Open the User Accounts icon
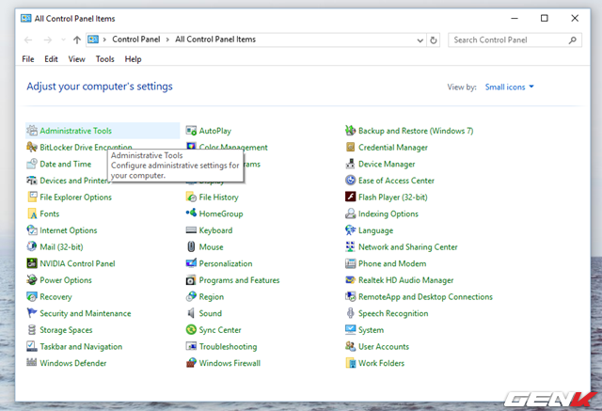 (351, 346)
